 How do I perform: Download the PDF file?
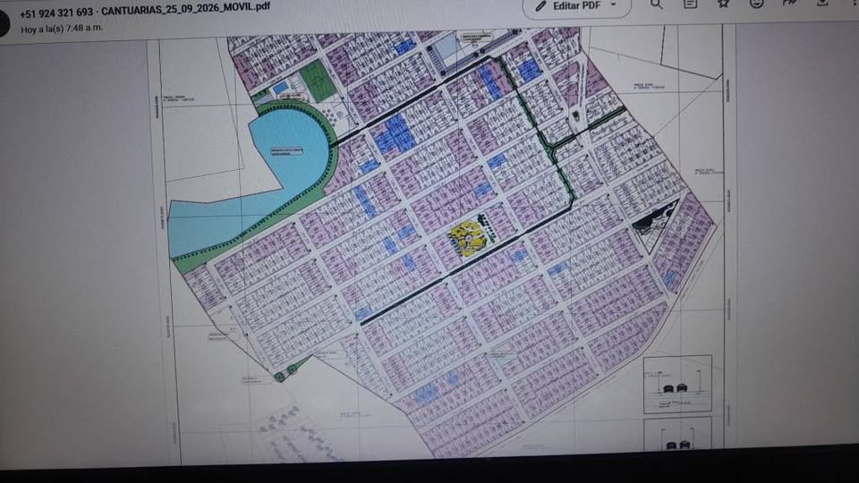(x=822, y=3)
